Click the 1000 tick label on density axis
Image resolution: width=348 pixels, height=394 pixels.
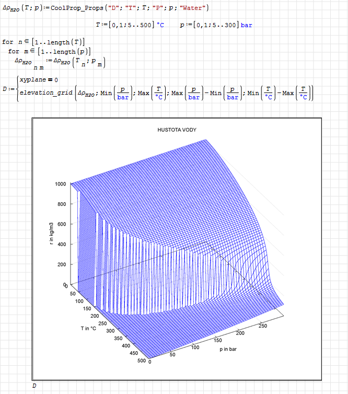(61, 184)
